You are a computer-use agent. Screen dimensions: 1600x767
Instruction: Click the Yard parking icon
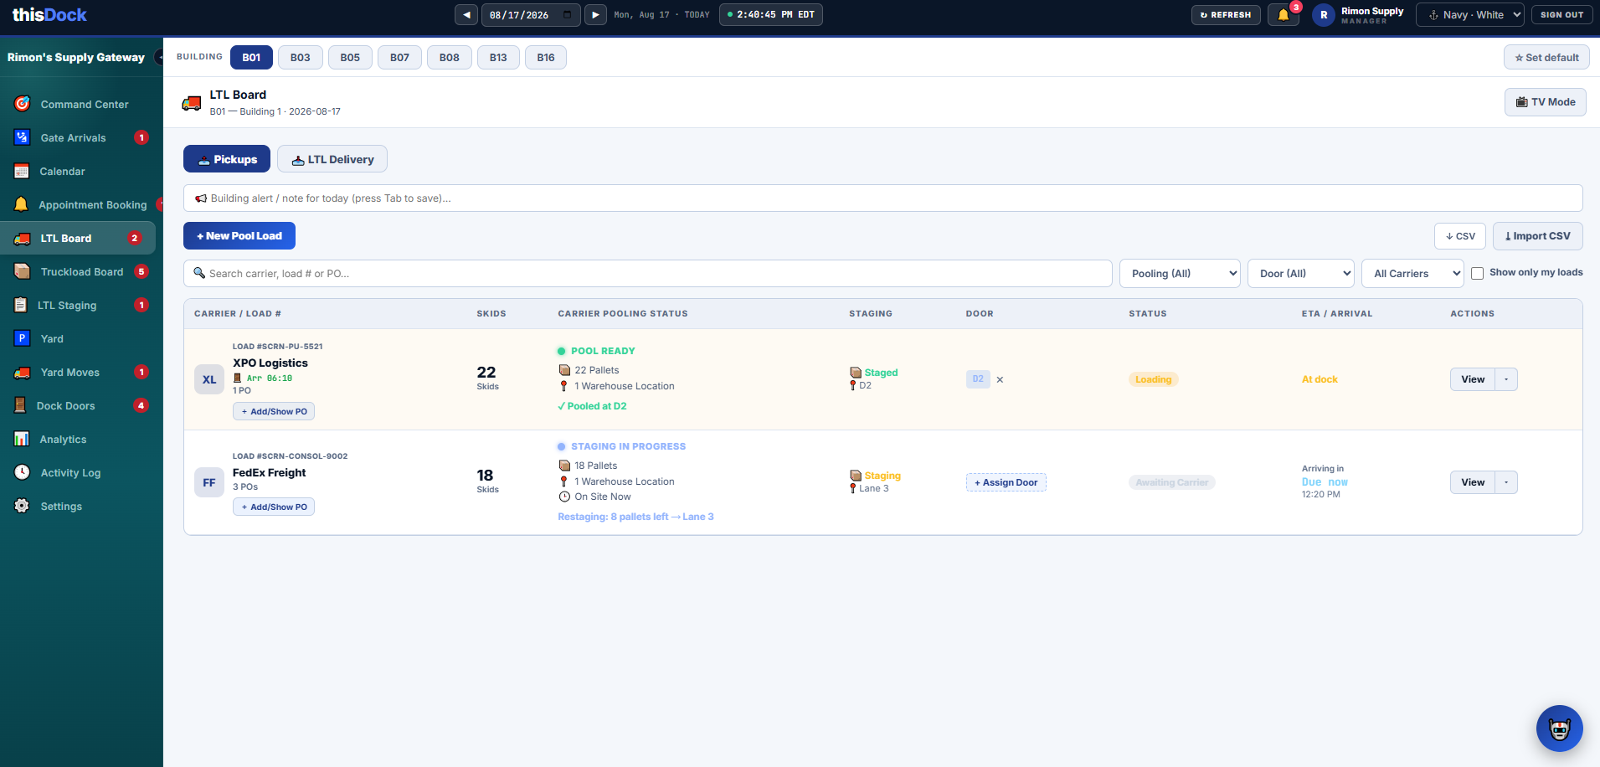pyautogui.click(x=23, y=338)
